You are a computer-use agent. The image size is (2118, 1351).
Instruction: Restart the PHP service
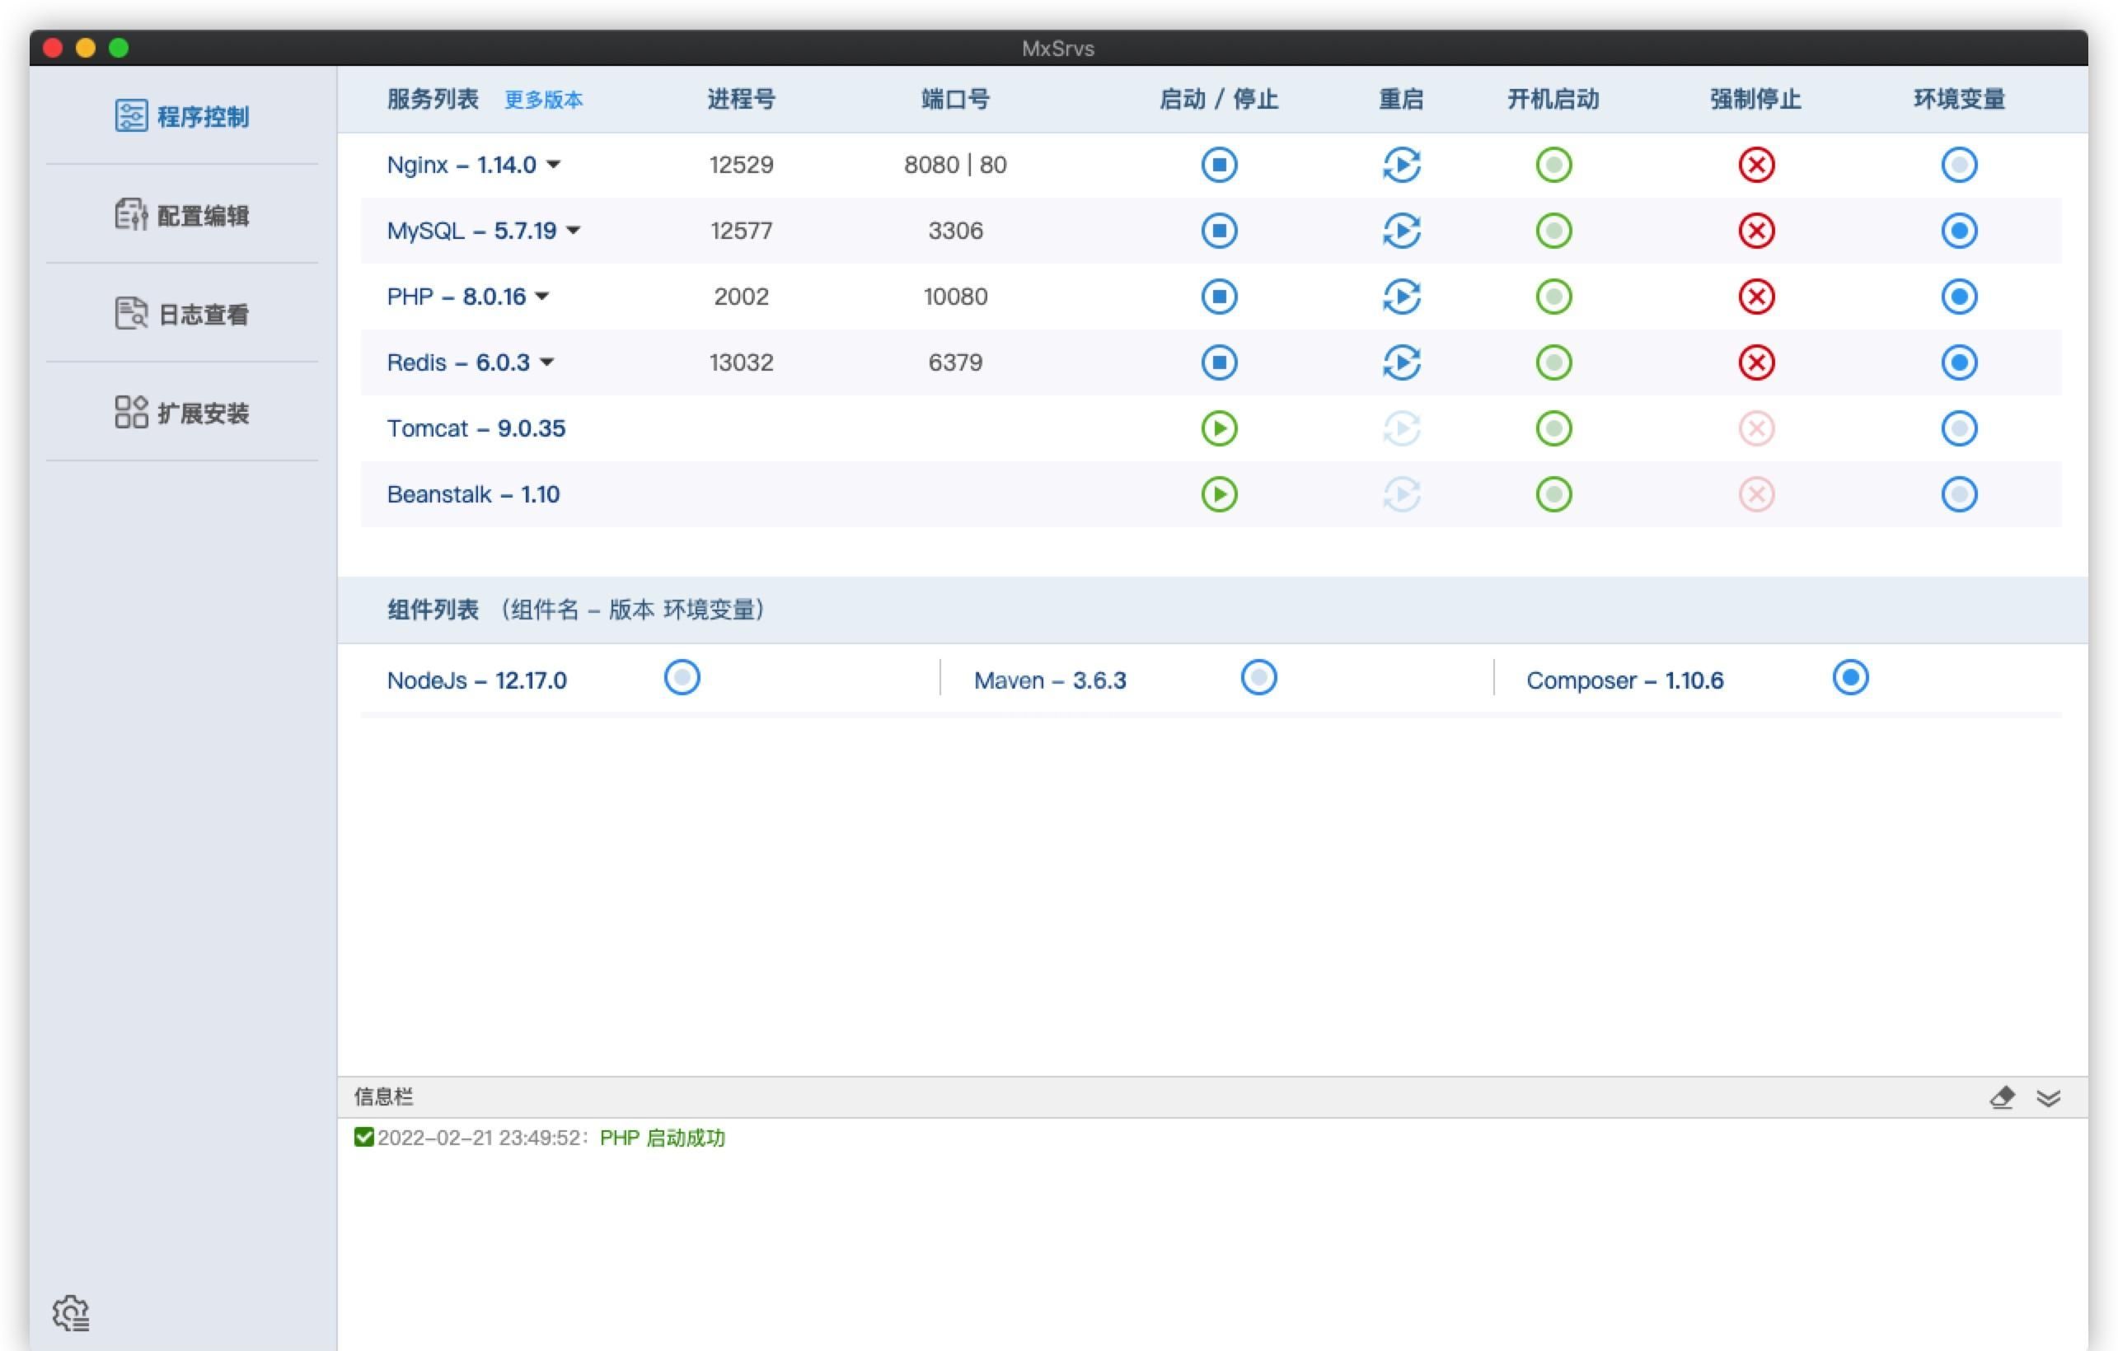click(1401, 297)
